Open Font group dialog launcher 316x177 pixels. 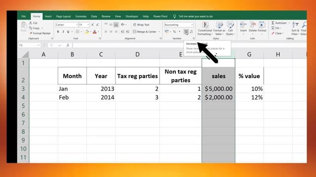(x=100, y=38)
